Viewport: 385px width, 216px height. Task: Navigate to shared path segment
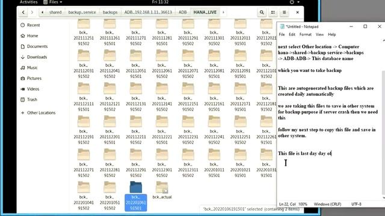[x=55, y=12]
